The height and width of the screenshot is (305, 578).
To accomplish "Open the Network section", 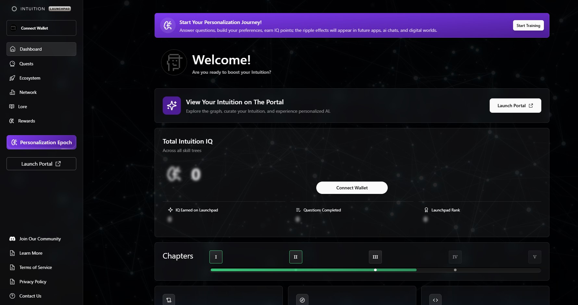I will [x=28, y=92].
